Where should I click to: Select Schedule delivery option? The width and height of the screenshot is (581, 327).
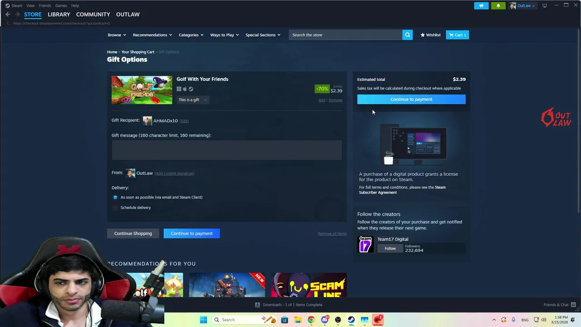tap(115, 208)
